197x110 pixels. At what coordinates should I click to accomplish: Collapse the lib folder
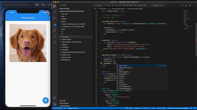(62, 34)
